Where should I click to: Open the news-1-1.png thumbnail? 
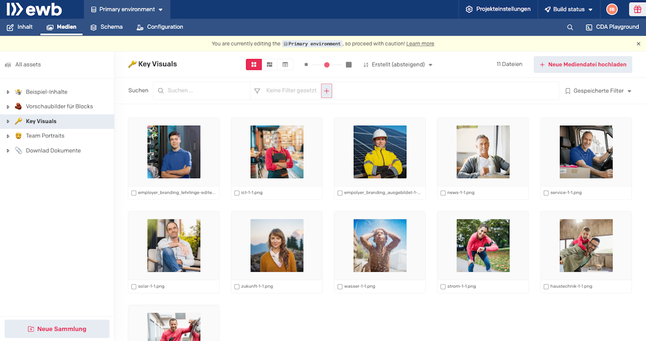(x=483, y=152)
